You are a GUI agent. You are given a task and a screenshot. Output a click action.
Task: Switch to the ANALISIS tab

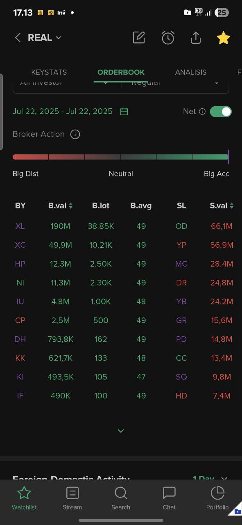(x=191, y=72)
